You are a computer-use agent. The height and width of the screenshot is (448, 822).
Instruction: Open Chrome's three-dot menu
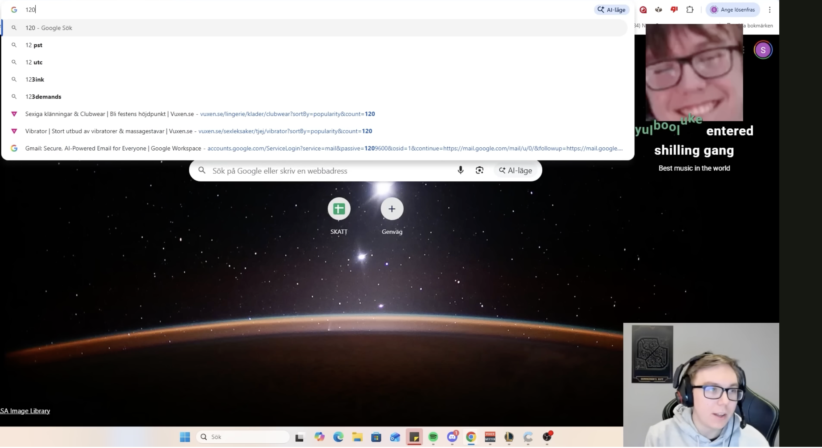tap(770, 10)
